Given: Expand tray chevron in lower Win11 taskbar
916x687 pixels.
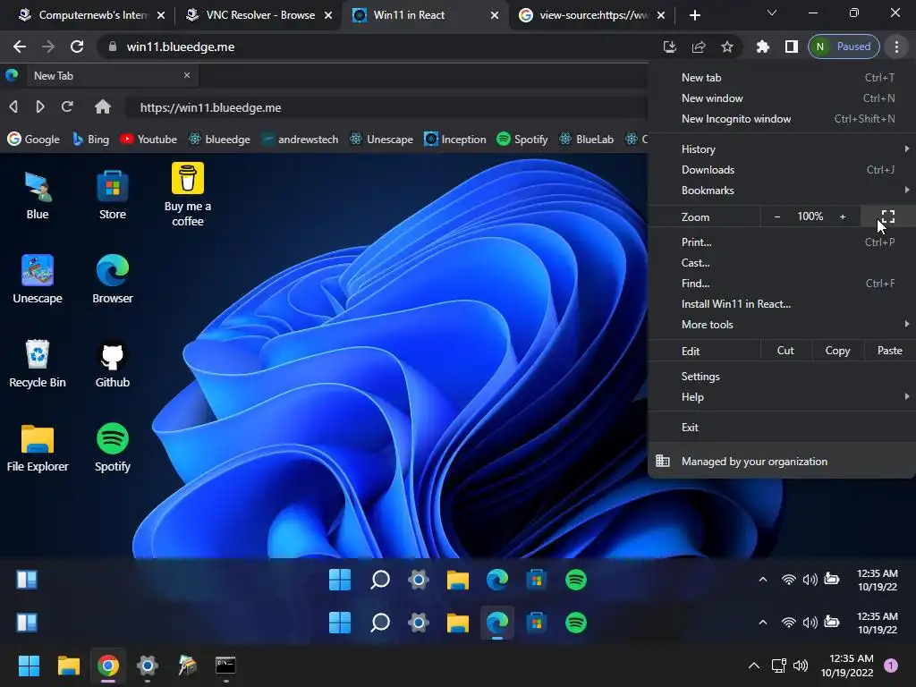Looking at the screenshot, I should tap(763, 623).
